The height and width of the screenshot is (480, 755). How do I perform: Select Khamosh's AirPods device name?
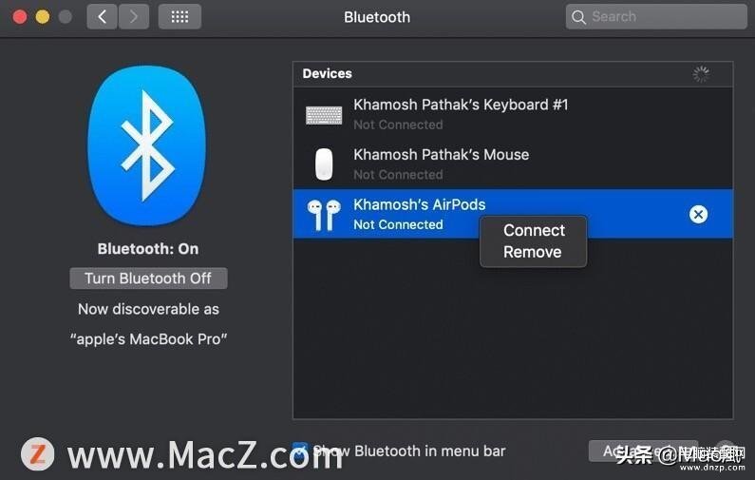[420, 204]
